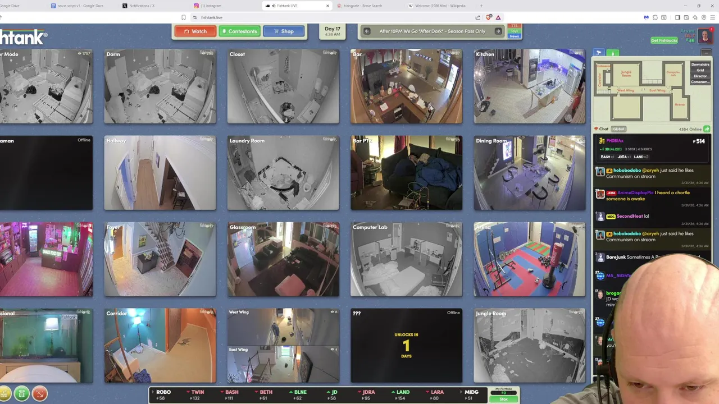The image size is (719, 404).
Task: Open the East Wing camera feed
Action: [x=283, y=364]
